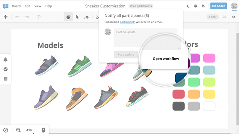
Task: Click the Conceptboard logo icon
Action: tap(6, 6)
